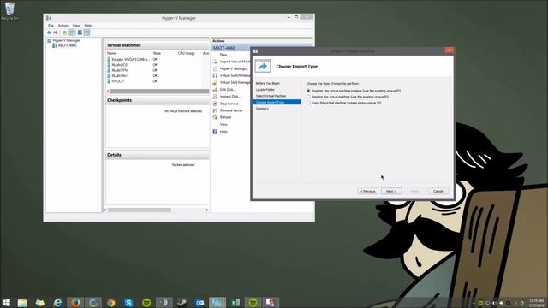The height and width of the screenshot is (308, 548).
Task: Close the Import Virtual Machine dialog
Action: point(449,50)
